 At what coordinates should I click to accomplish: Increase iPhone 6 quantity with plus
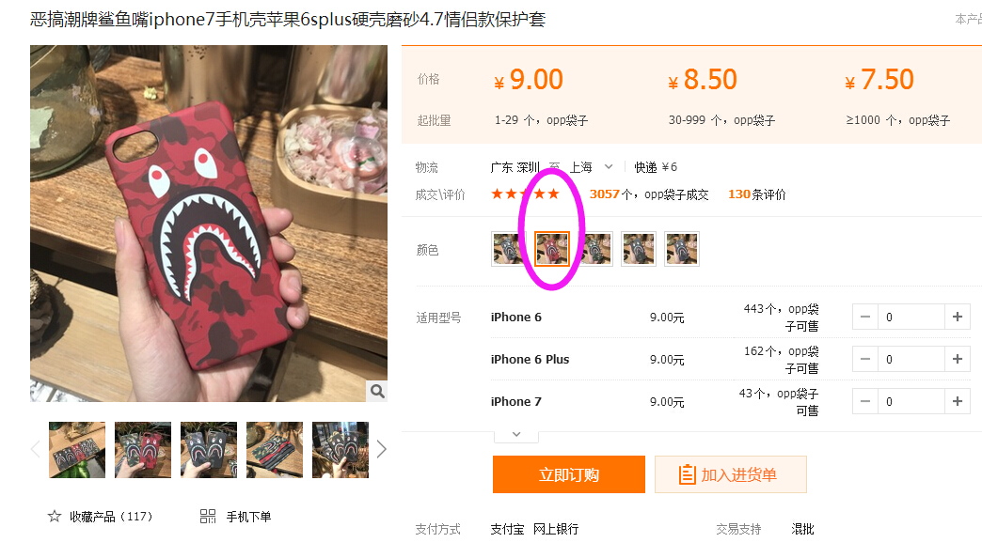957,318
